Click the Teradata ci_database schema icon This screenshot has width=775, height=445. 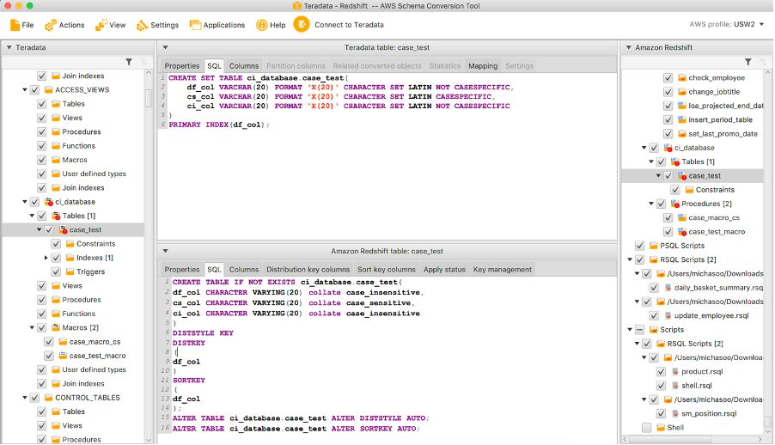pyautogui.click(x=48, y=202)
